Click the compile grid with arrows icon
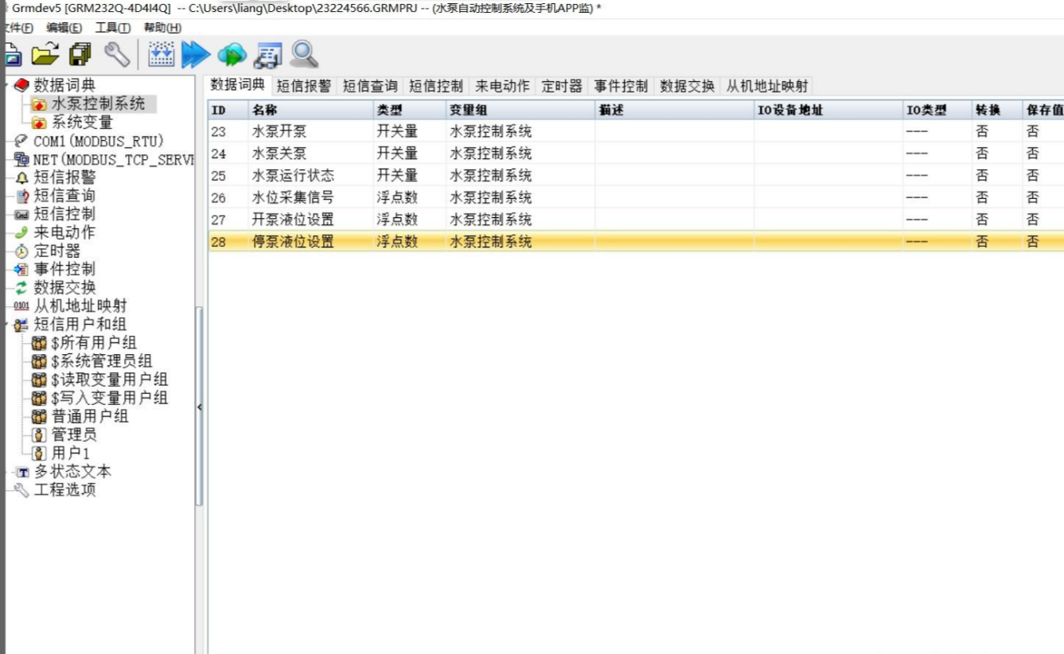Image resolution: width=1064 pixels, height=654 pixels. coord(161,55)
